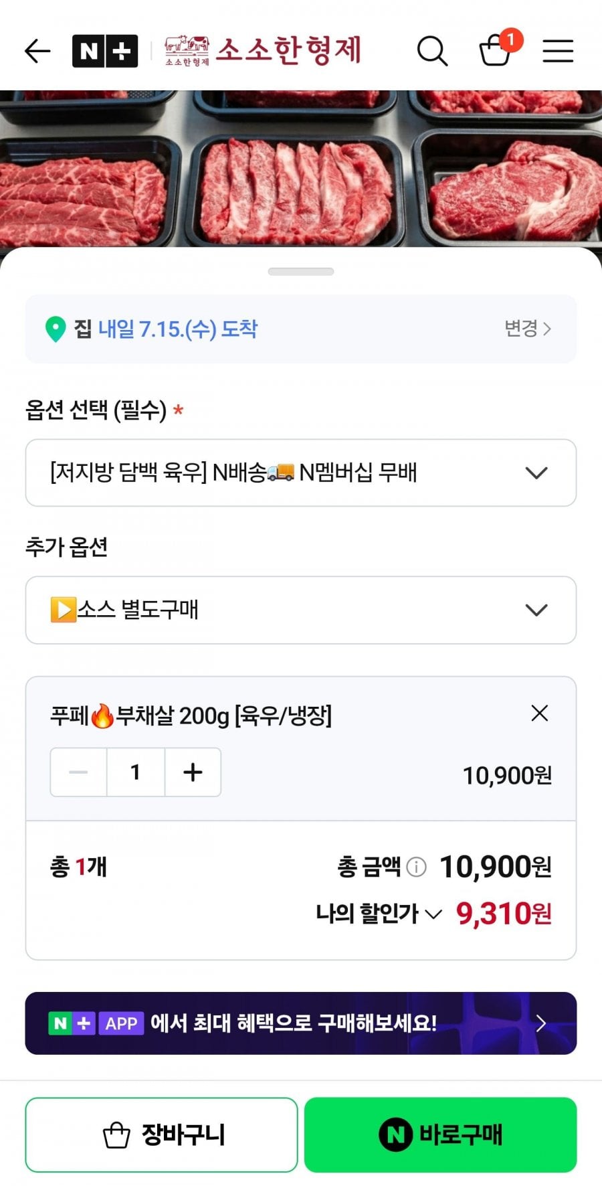The width and height of the screenshot is (602, 1186).
Task: Expand the 소스 별도구매 additional option dropdown
Action: coord(301,610)
